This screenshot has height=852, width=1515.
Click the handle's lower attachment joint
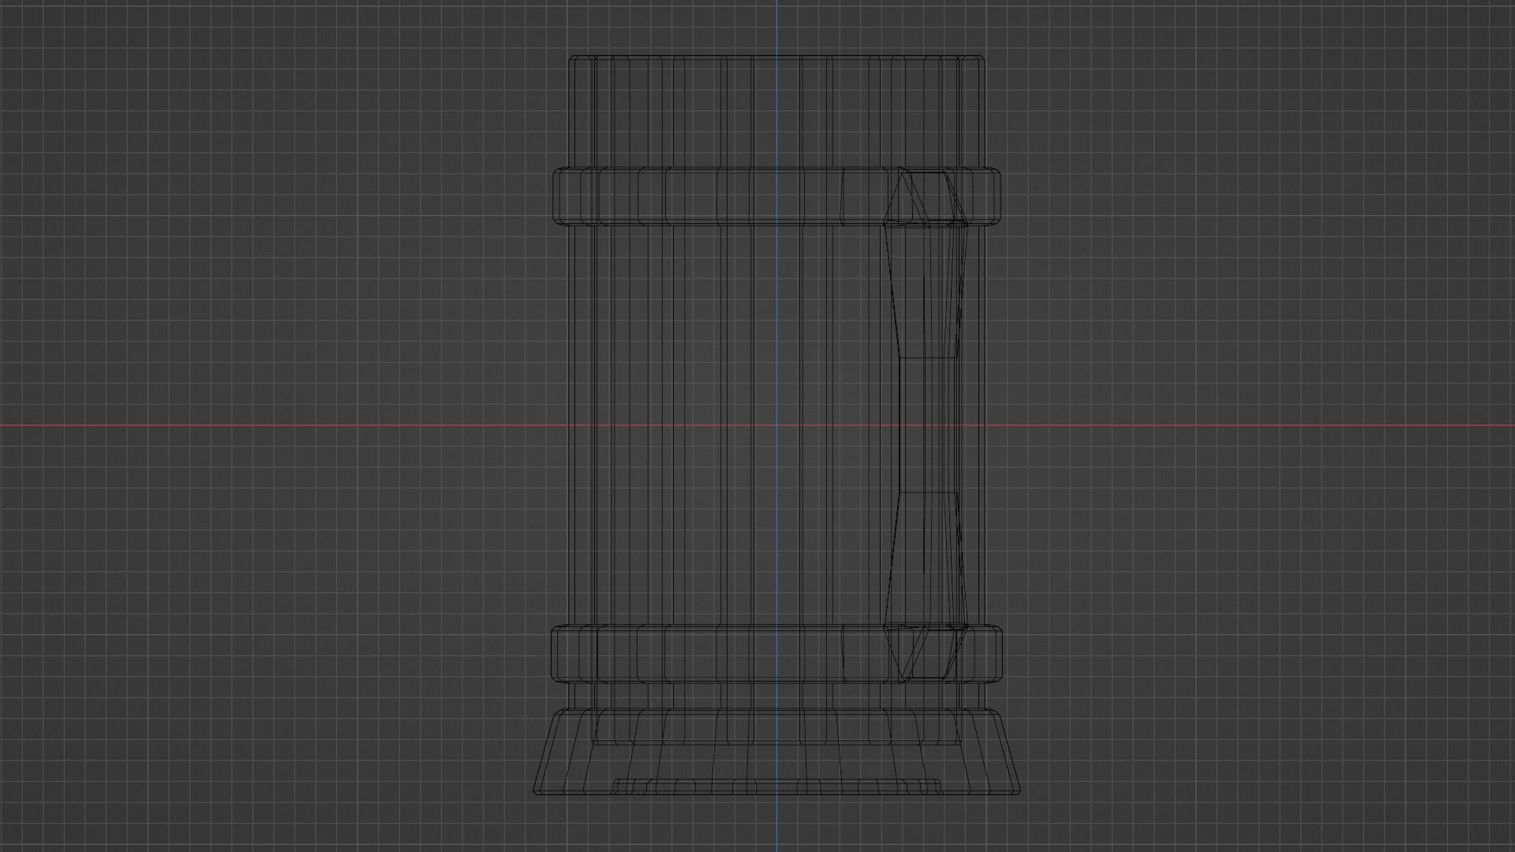point(925,652)
